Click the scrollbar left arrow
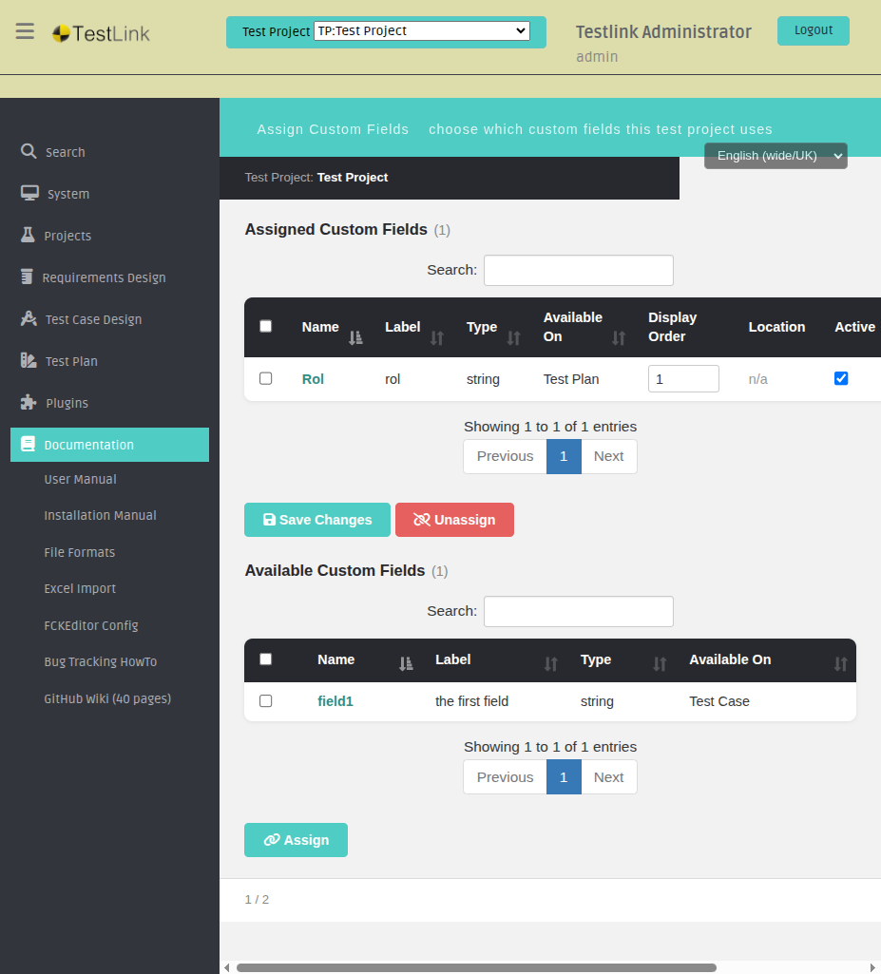 point(227,967)
